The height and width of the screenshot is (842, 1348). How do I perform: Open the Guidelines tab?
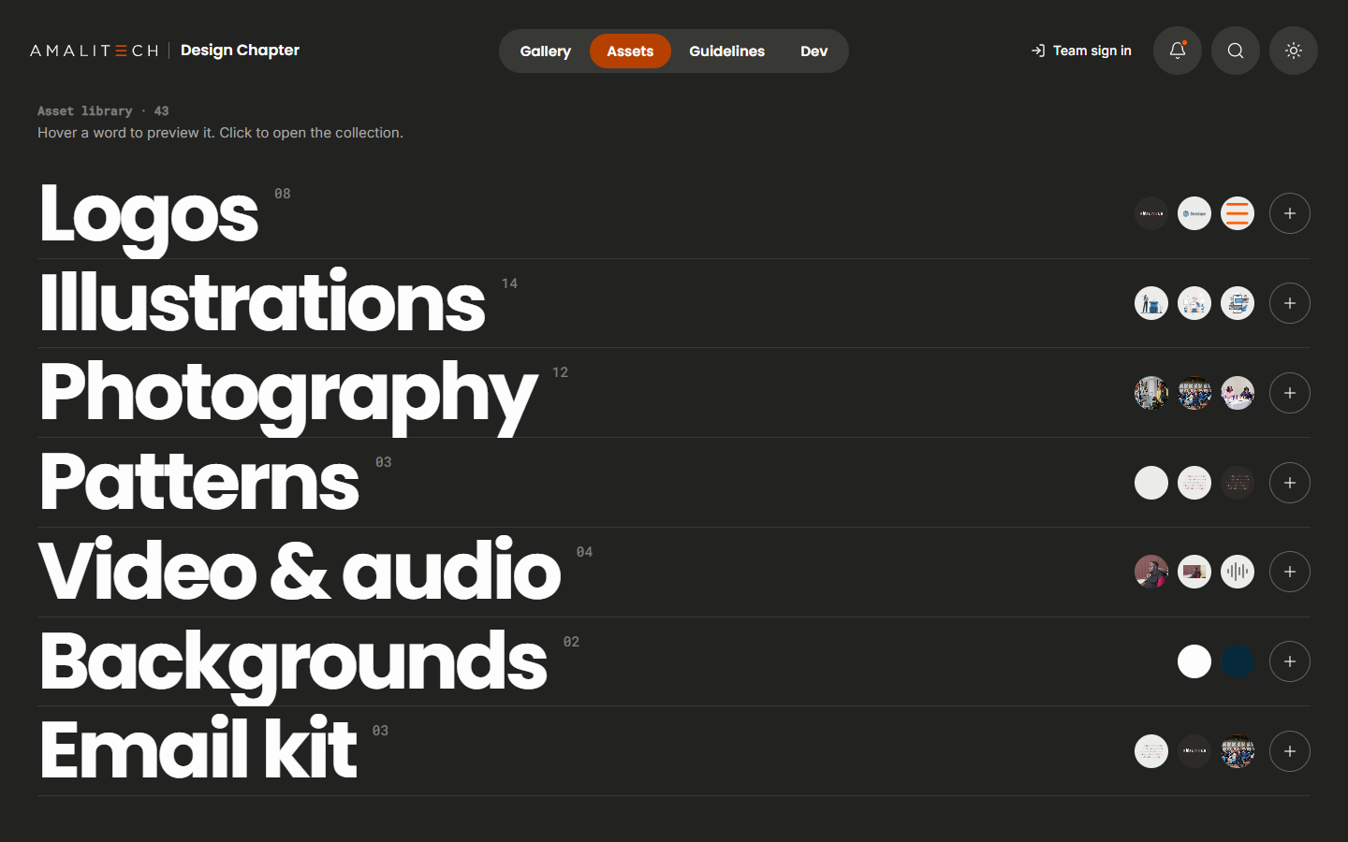(x=727, y=51)
